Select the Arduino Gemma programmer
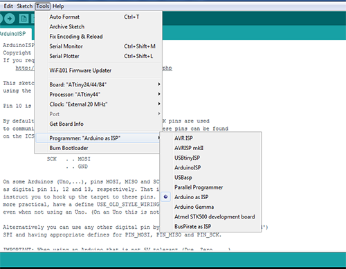Screen dimensions: 346x269 pyautogui.click(x=210, y=207)
